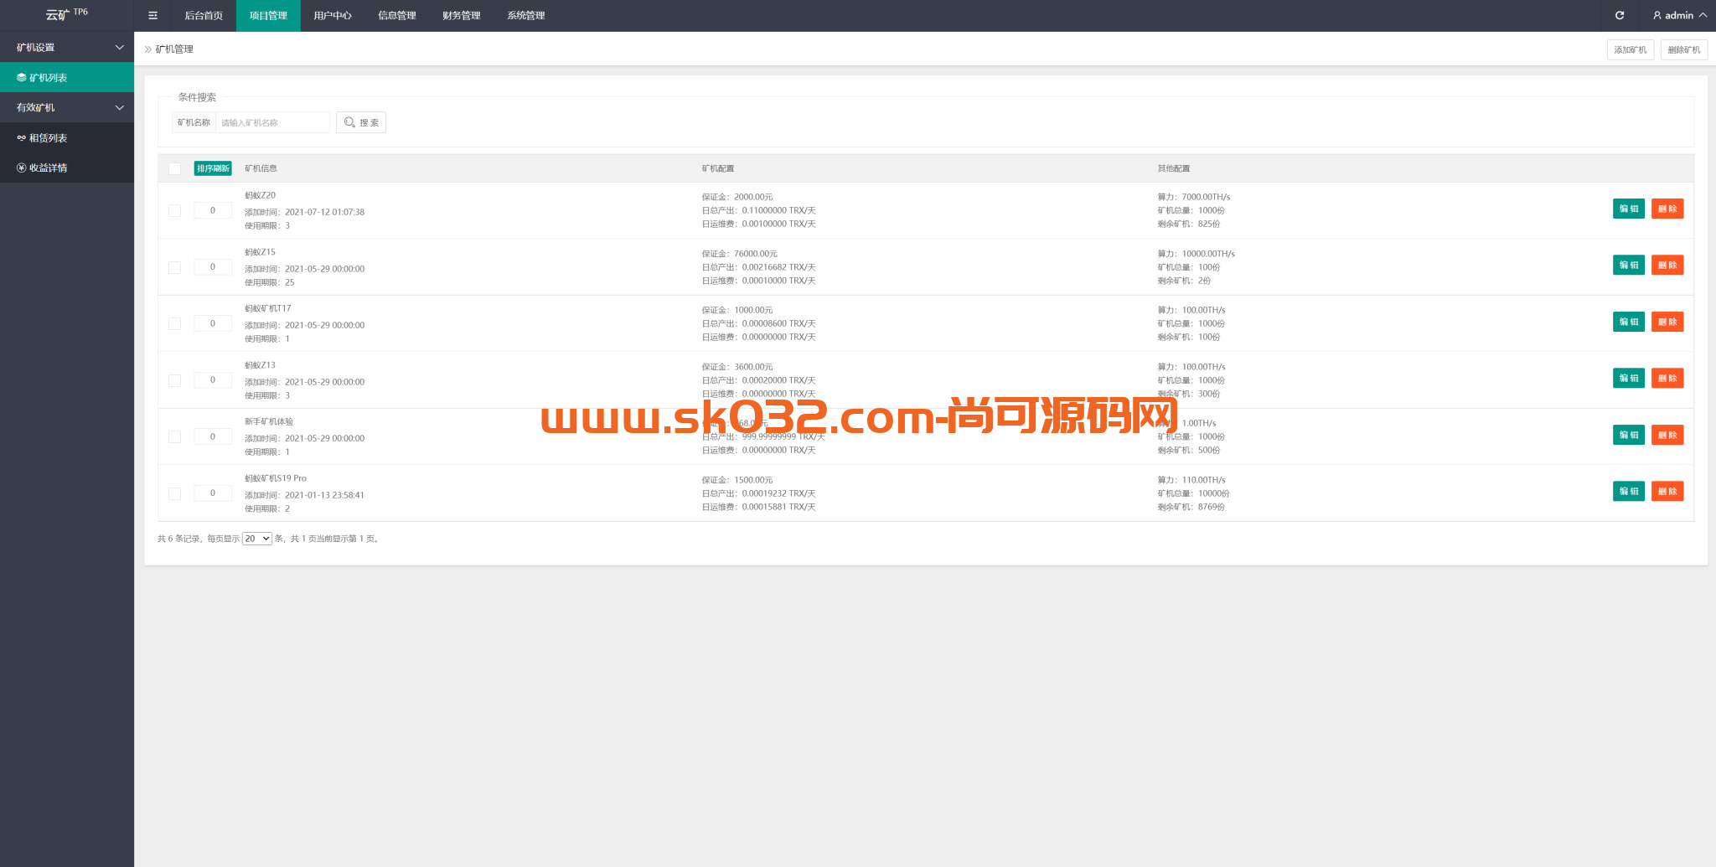Screen dimensions: 1716x867
Task: Open 收益详情 in sidebar
Action: [67, 168]
